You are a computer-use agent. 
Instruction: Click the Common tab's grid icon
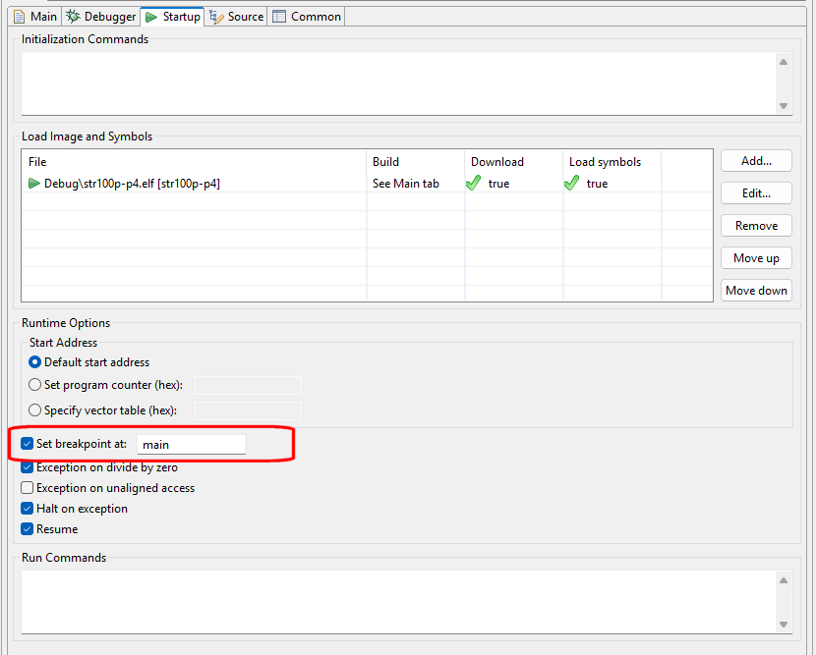[x=278, y=16]
